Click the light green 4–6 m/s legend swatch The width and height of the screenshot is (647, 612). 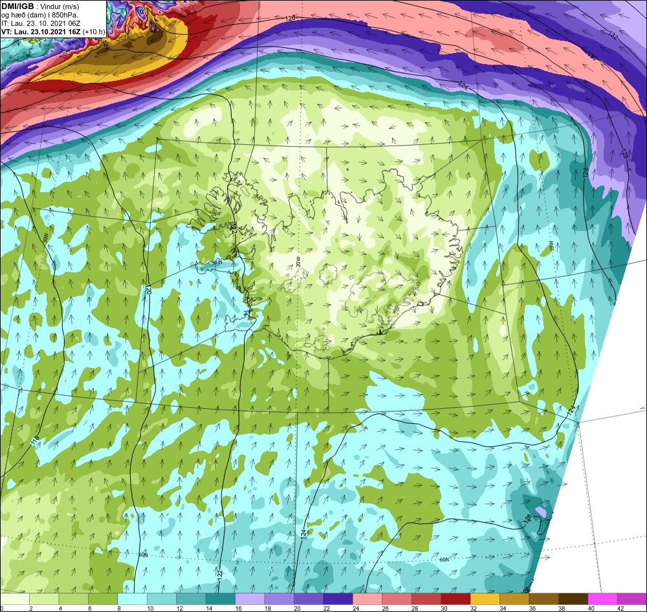pyautogui.click(x=74, y=599)
